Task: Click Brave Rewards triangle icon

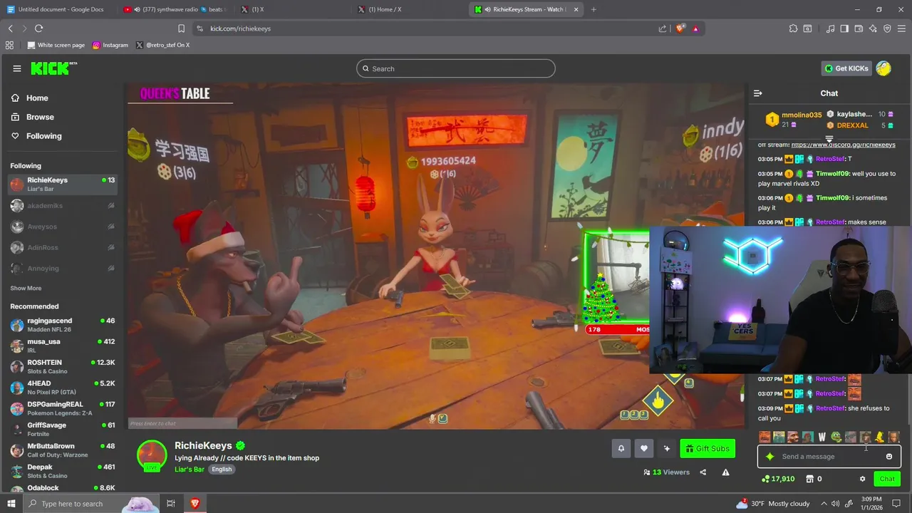Action: click(x=695, y=28)
